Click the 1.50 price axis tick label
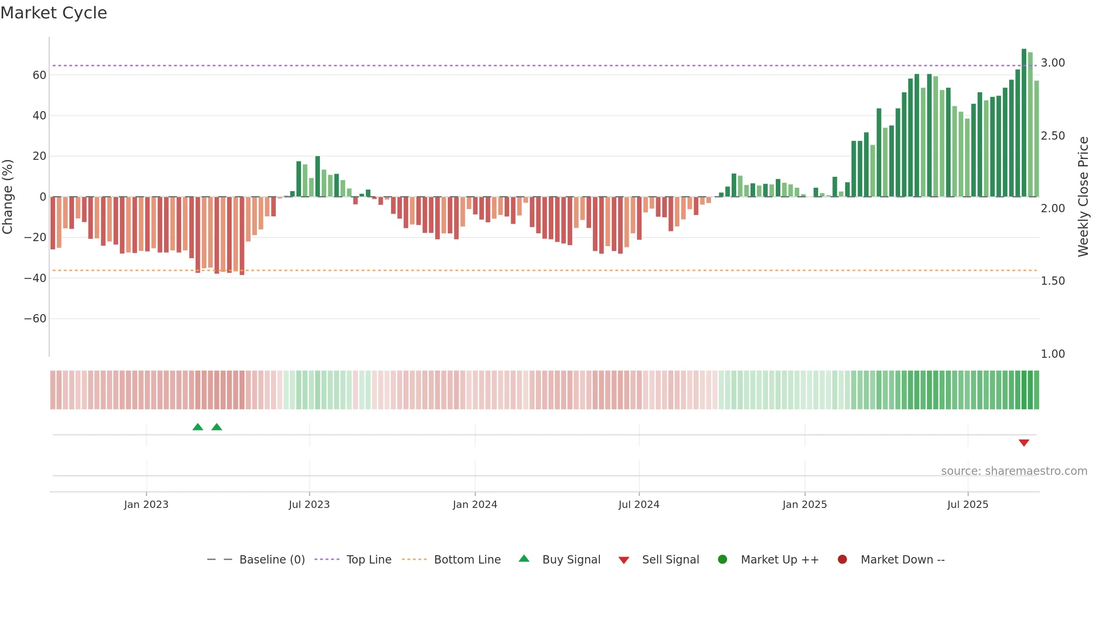 (x=1053, y=281)
